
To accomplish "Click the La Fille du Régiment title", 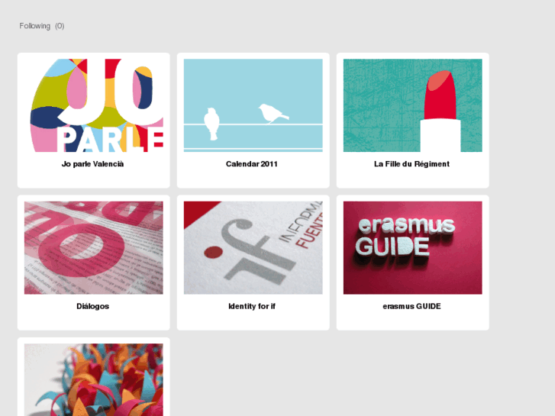I will point(411,164).
